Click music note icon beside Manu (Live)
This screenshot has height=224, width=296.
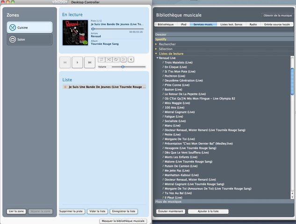coord(163,125)
